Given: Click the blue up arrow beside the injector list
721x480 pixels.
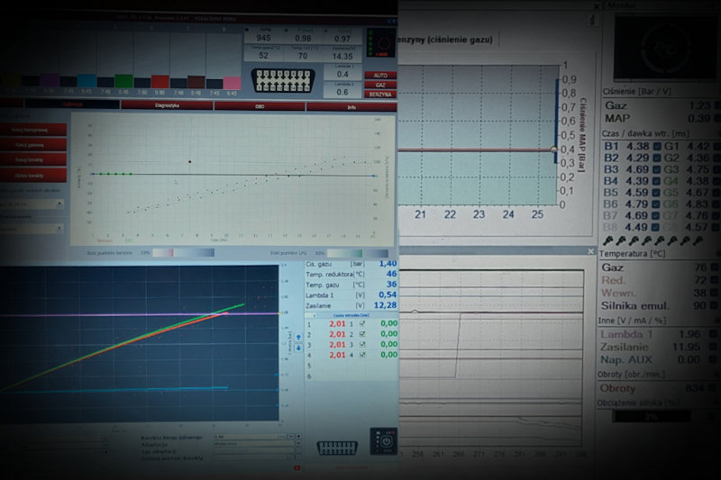Looking at the screenshot, I should [298, 337].
